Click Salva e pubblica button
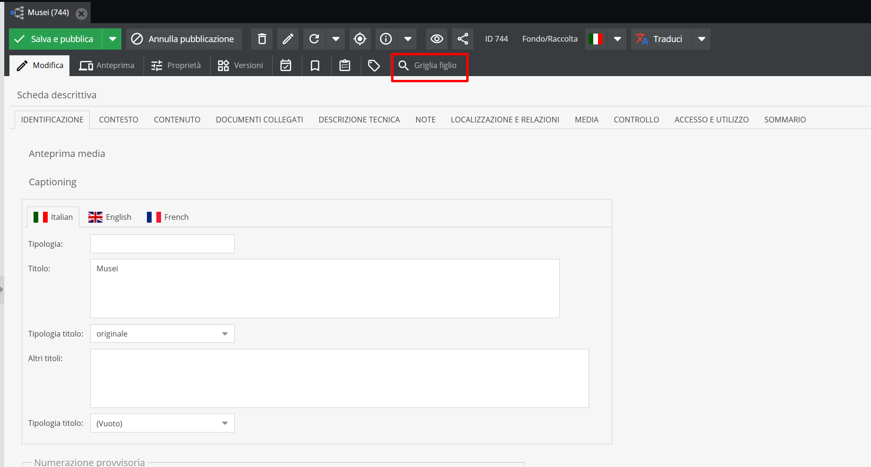The width and height of the screenshot is (871, 467). 56,39
